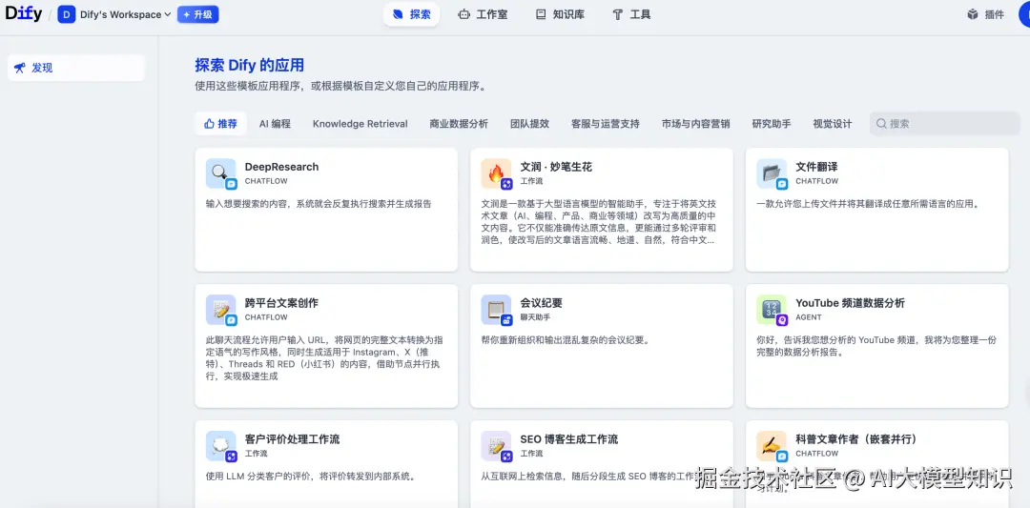The image size is (1030, 508).
Task: Click the book icon on 知识库
Action: tap(541, 14)
